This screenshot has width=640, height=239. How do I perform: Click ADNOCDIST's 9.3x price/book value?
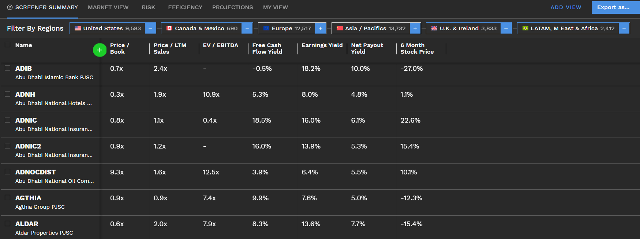[117, 172]
